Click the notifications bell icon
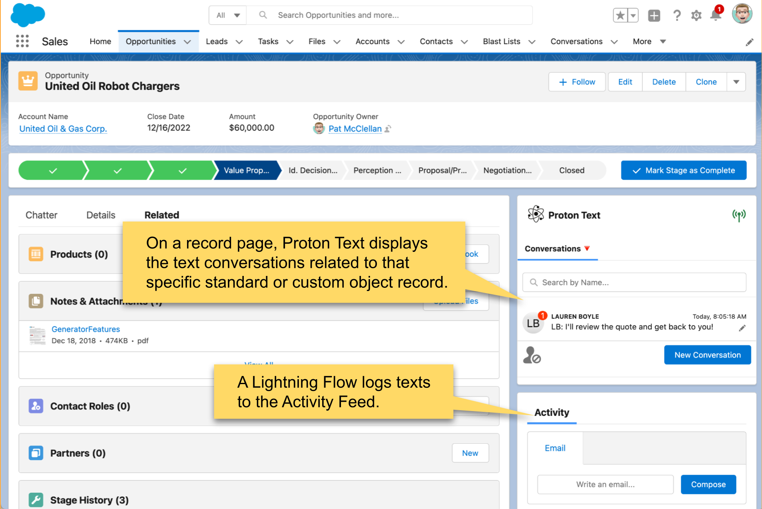The width and height of the screenshot is (762, 509). (716, 15)
